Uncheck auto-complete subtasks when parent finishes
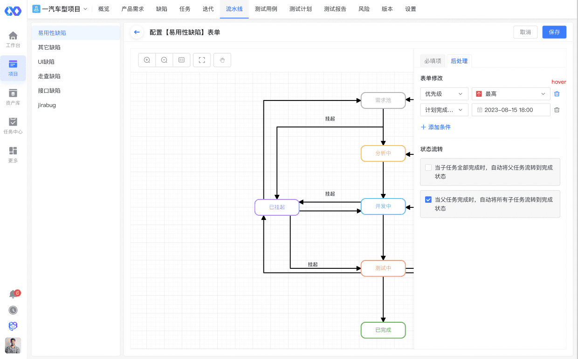This screenshot has height=359, width=578. (x=428, y=199)
